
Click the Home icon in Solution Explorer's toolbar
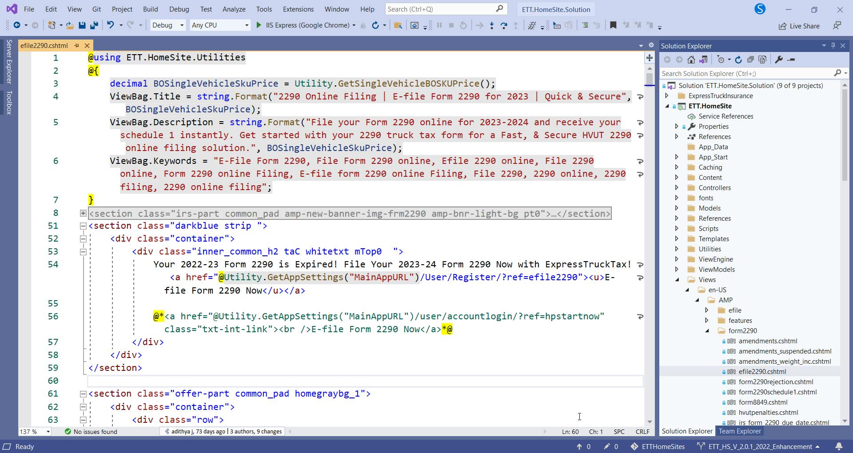pos(691,60)
